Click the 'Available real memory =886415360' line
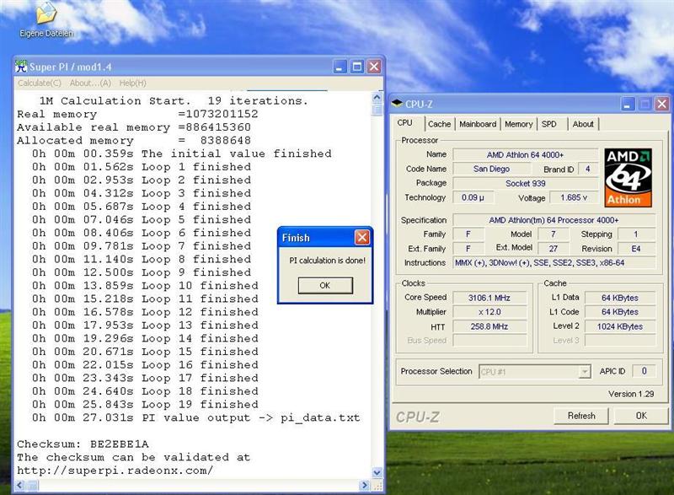Viewport: 674px width, 495px height. click(x=134, y=127)
